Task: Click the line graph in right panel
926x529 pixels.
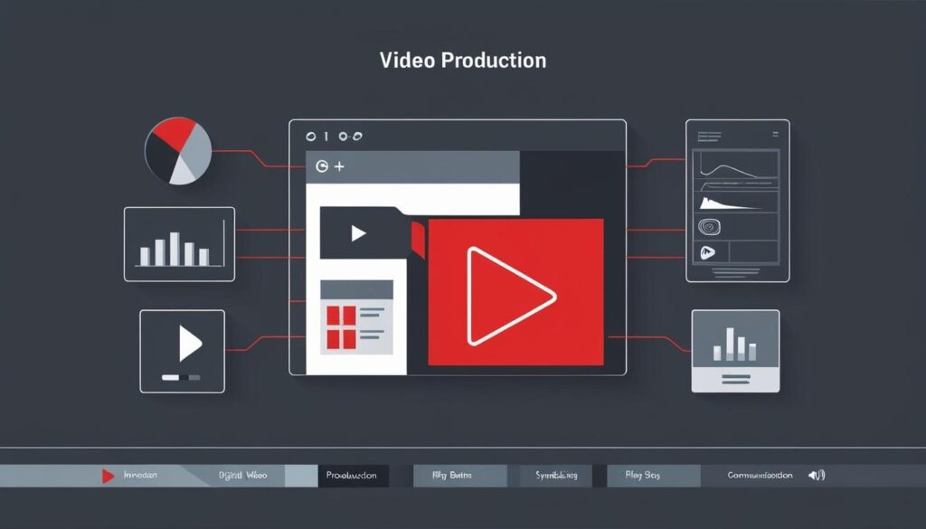Action: pos(737,171)
